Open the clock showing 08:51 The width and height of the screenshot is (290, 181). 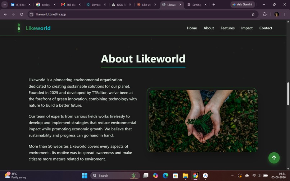pyautogui.click(x=278, y=176)
